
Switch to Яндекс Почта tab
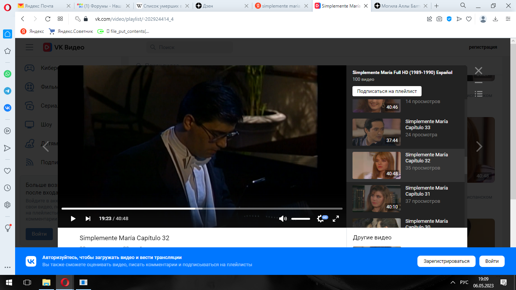click(45, 6)
